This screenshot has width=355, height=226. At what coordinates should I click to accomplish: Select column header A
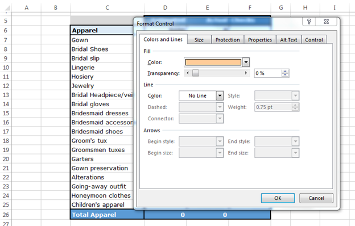(x=27, y=8)
